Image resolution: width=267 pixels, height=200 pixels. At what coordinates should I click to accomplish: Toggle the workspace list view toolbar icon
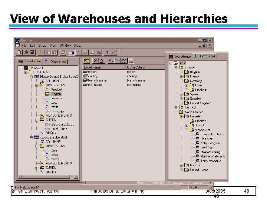(72, 52)
